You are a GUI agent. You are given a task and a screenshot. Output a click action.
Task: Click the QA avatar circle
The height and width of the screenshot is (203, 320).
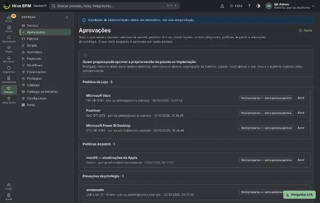point(269,6)
